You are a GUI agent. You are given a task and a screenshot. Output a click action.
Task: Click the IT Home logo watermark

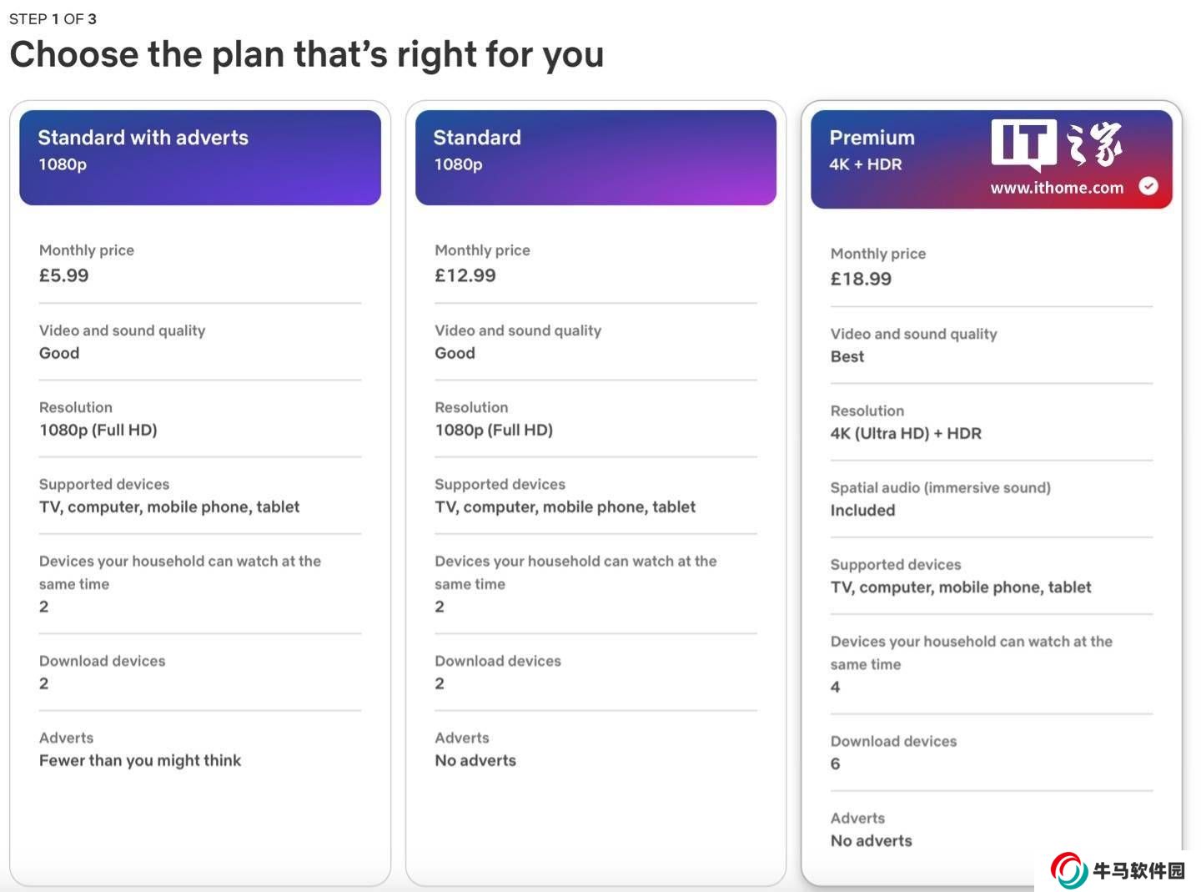[1056, 144]
